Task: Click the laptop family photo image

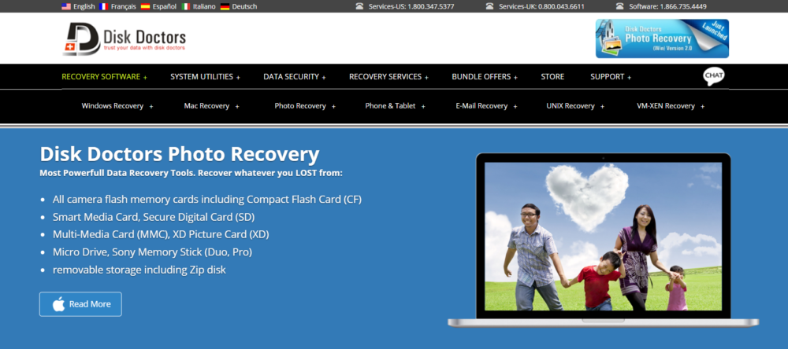Action: (x=603, y=236)
